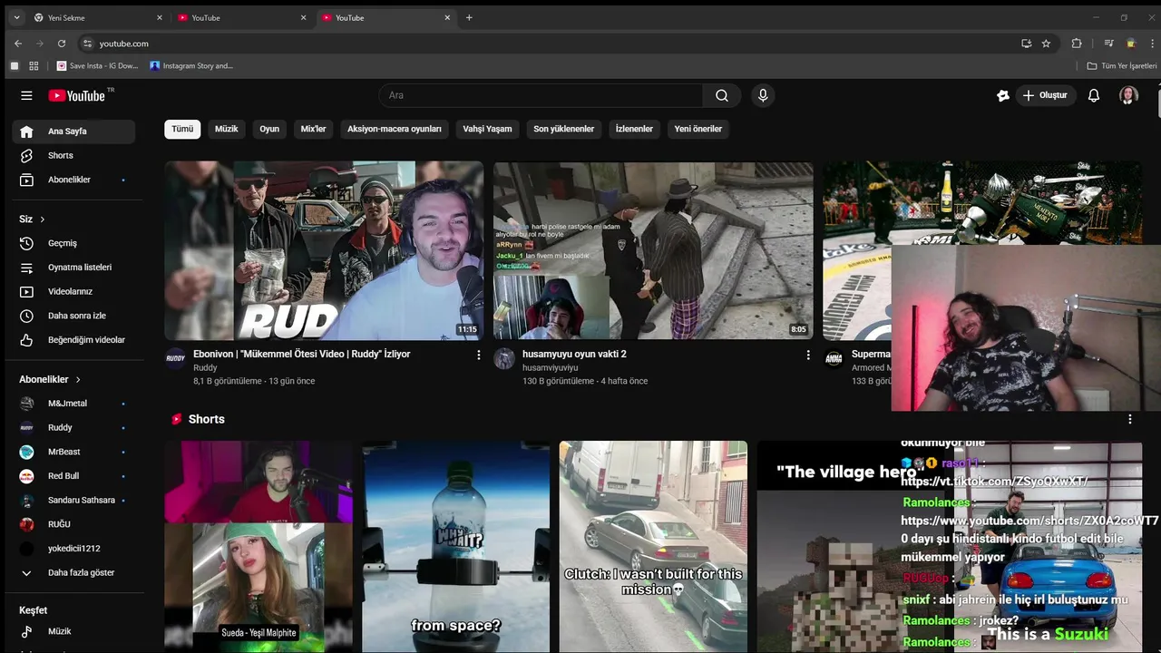Viewport: 1161px width, 653px height.
Task: Open Abonelikler in the sidebar
Action: (73, 180)
